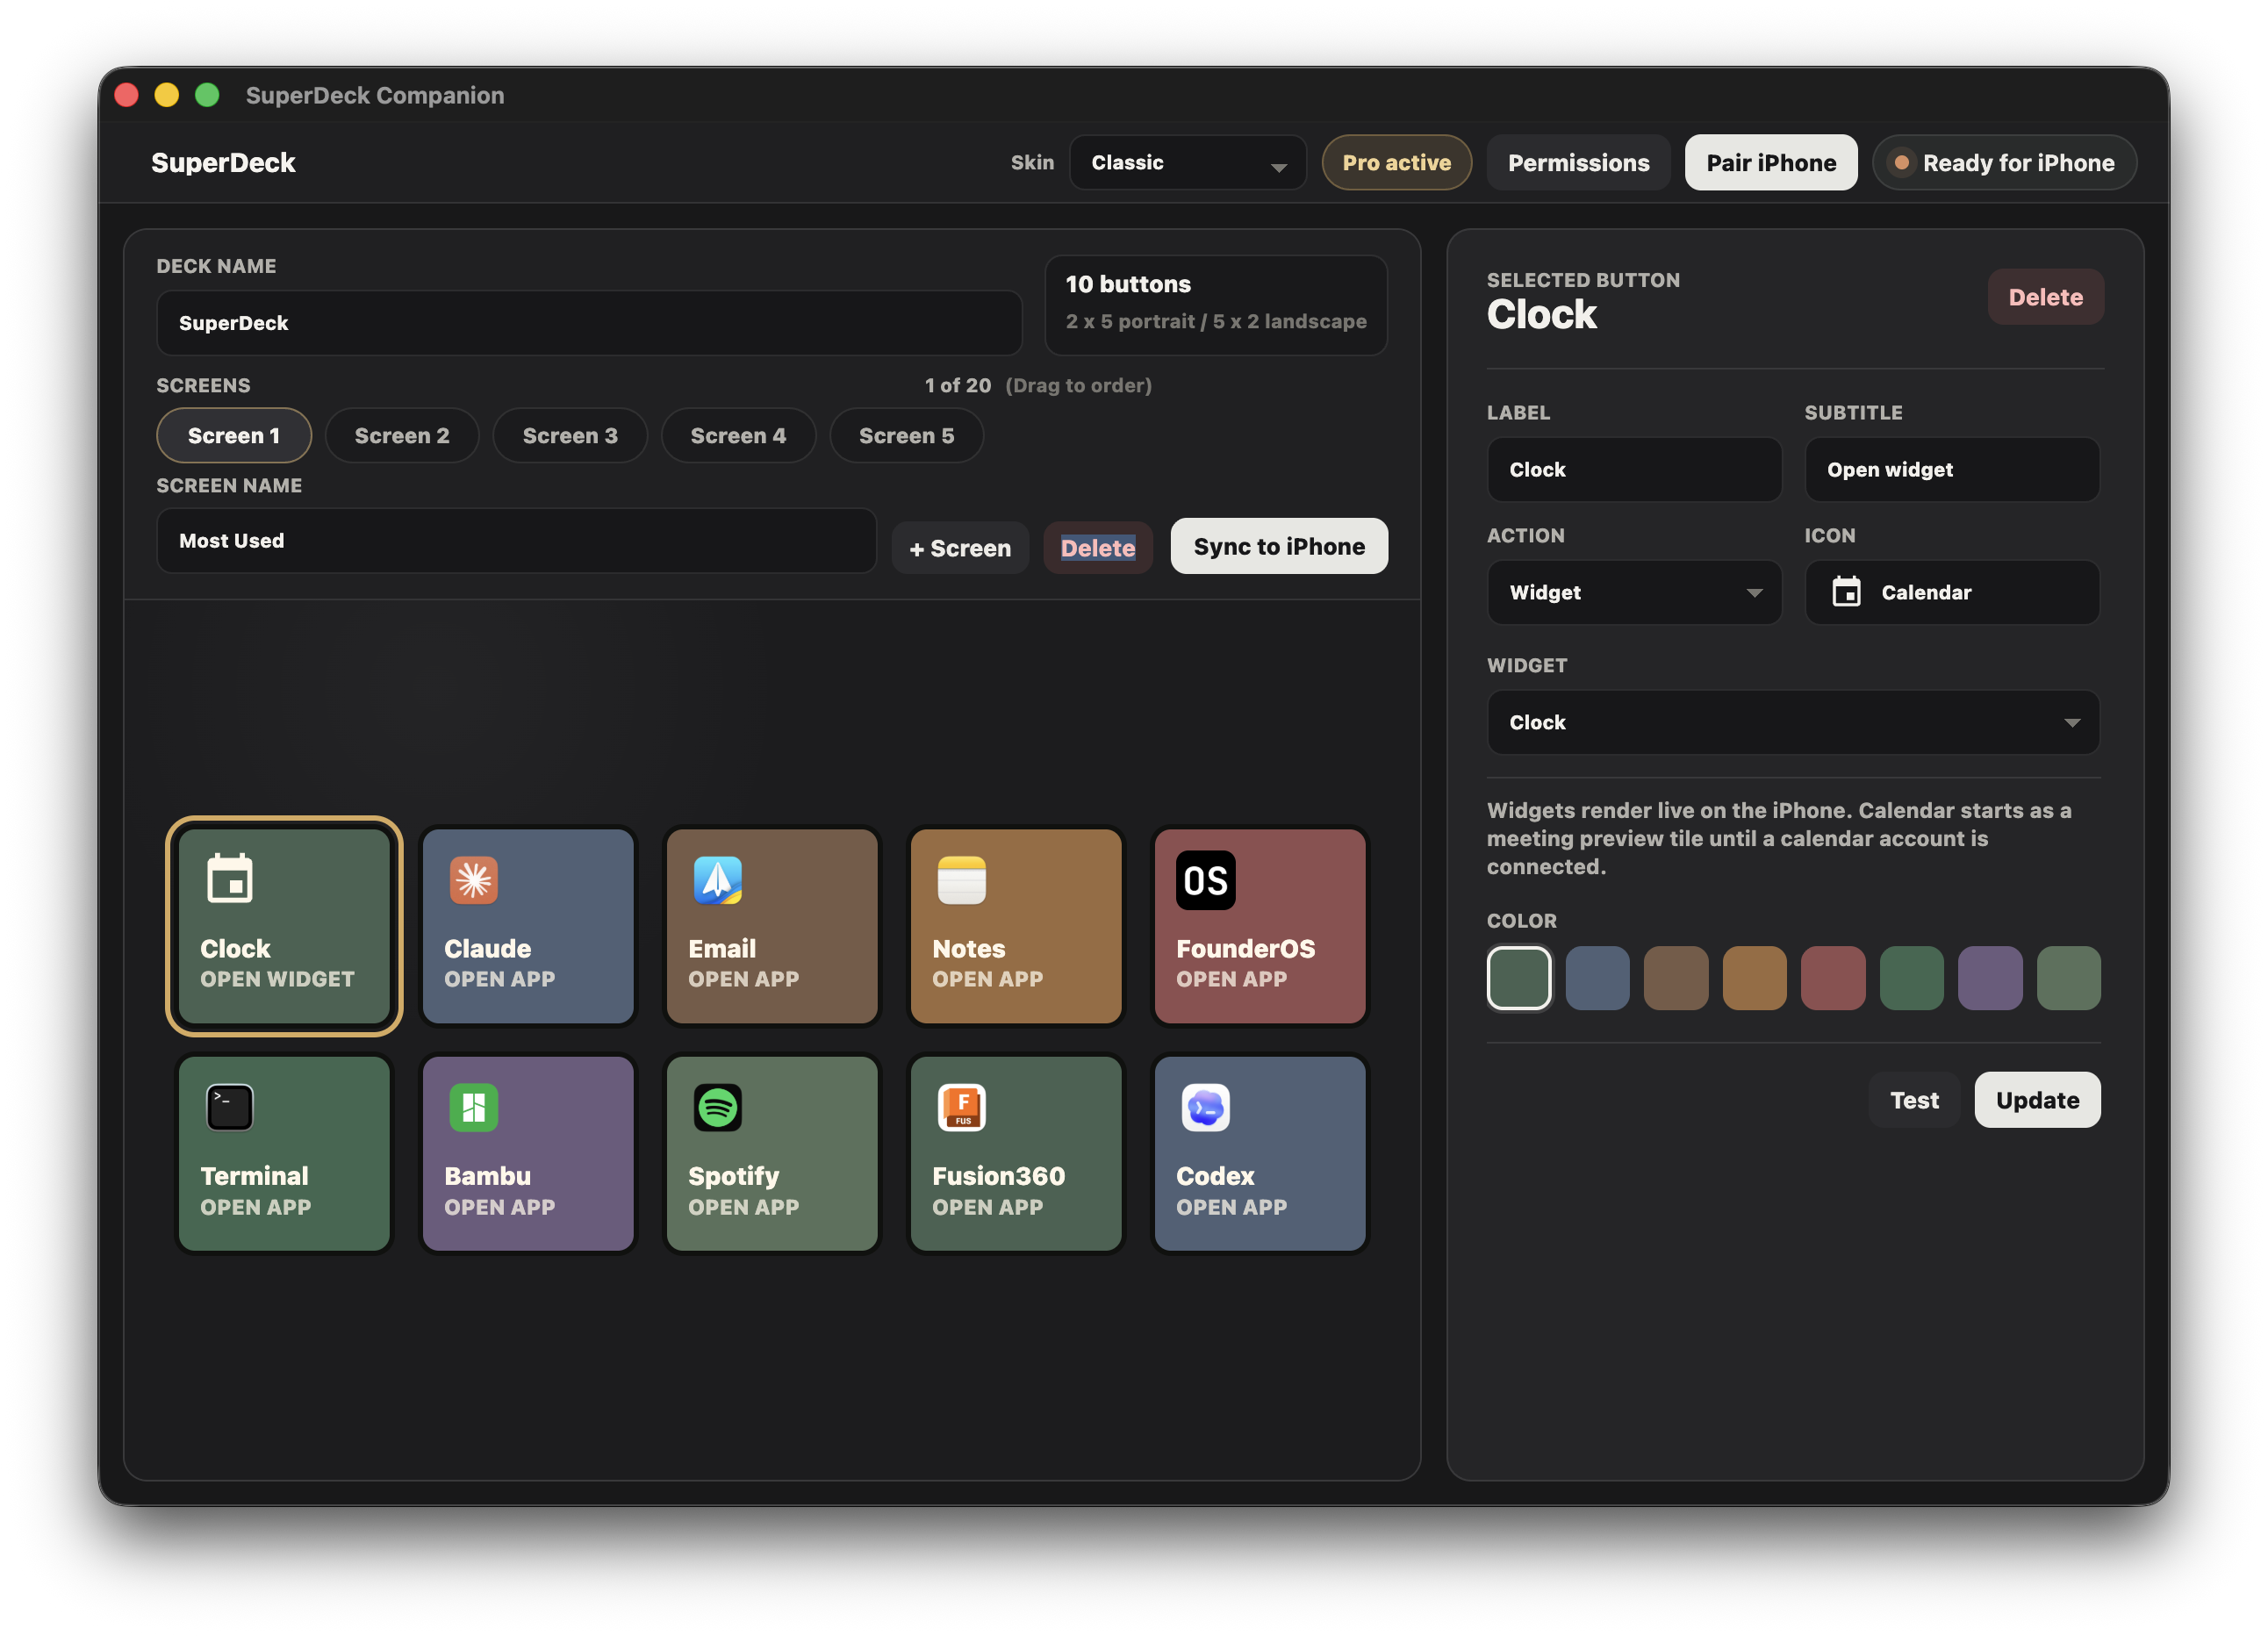Select the FounderOS deck tile
This screenshot has width=2268, height=1636.
[1260, 926]
